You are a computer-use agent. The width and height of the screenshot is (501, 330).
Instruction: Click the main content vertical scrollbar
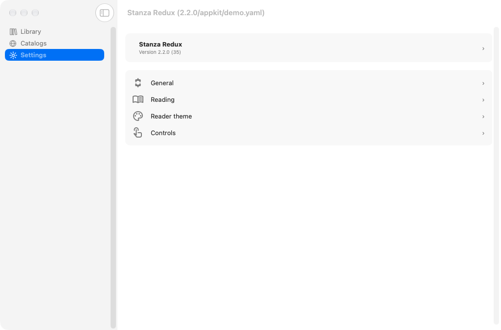[496, 176]
